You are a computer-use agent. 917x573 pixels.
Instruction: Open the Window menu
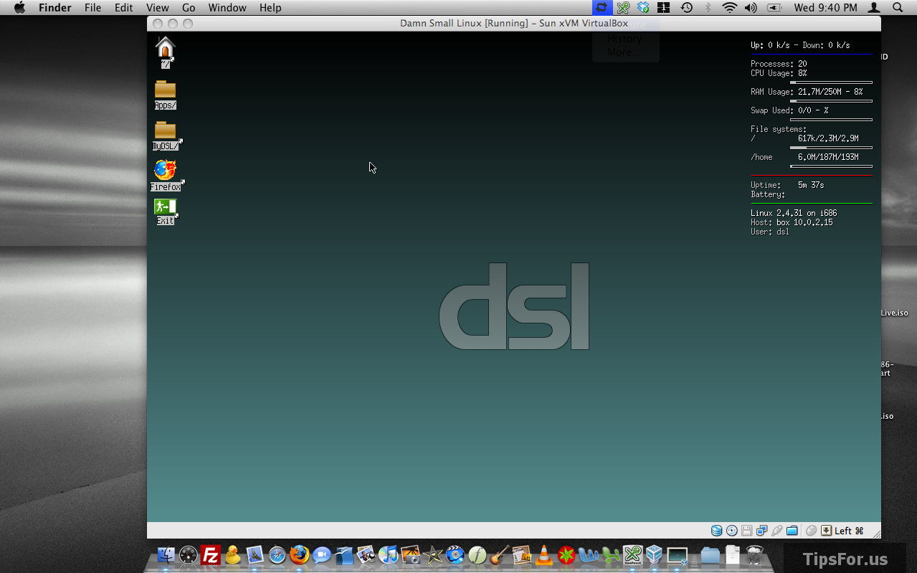tap(227, 8)
